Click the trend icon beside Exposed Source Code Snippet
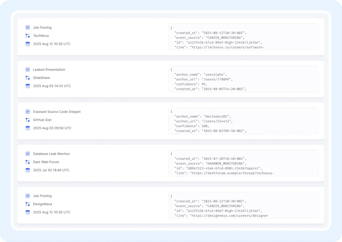This screenshot has width=342, height=242. pyautogui.click(x=28, y=112)
